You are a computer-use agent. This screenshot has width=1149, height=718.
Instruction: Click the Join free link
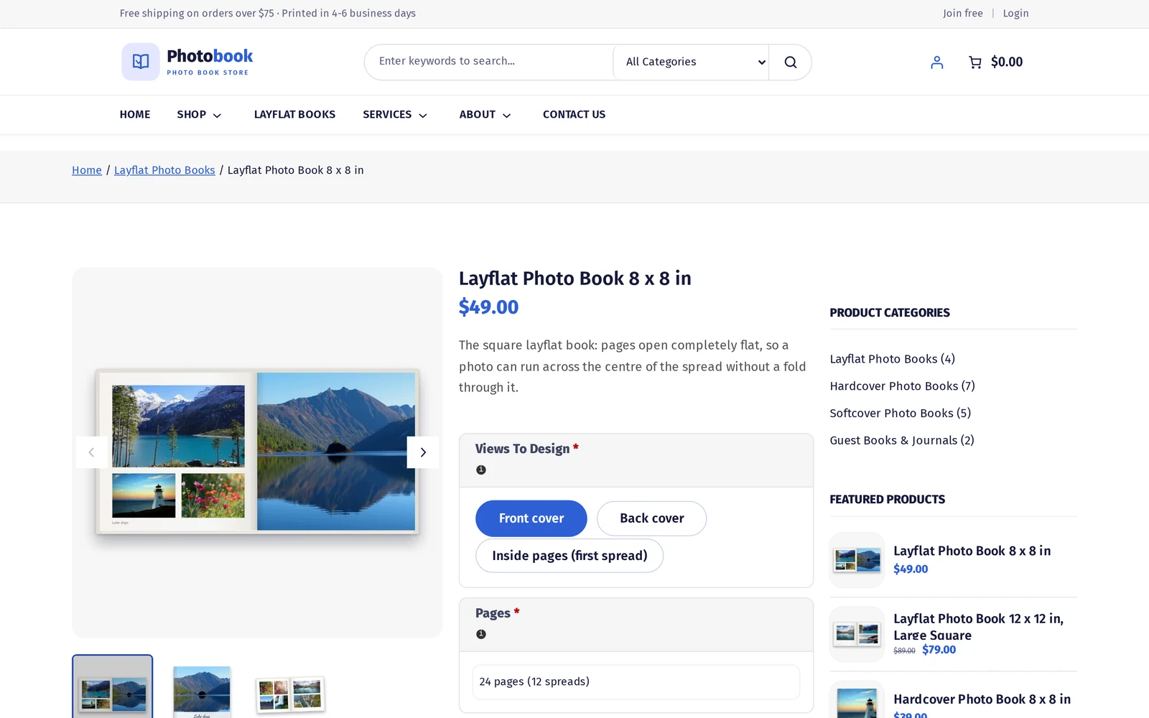[x=963, y=14]
